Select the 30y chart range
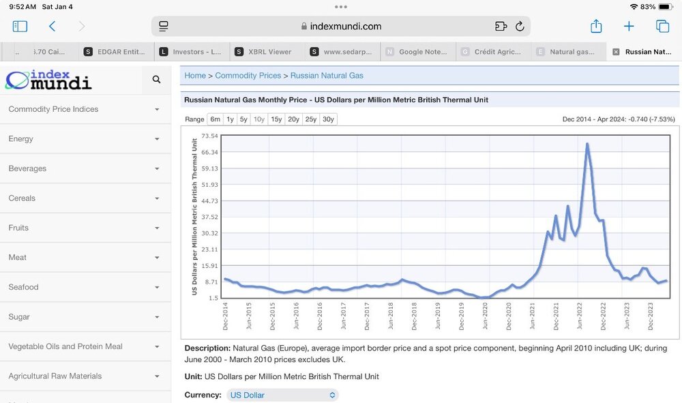682x403 pixels. [329, 119]
